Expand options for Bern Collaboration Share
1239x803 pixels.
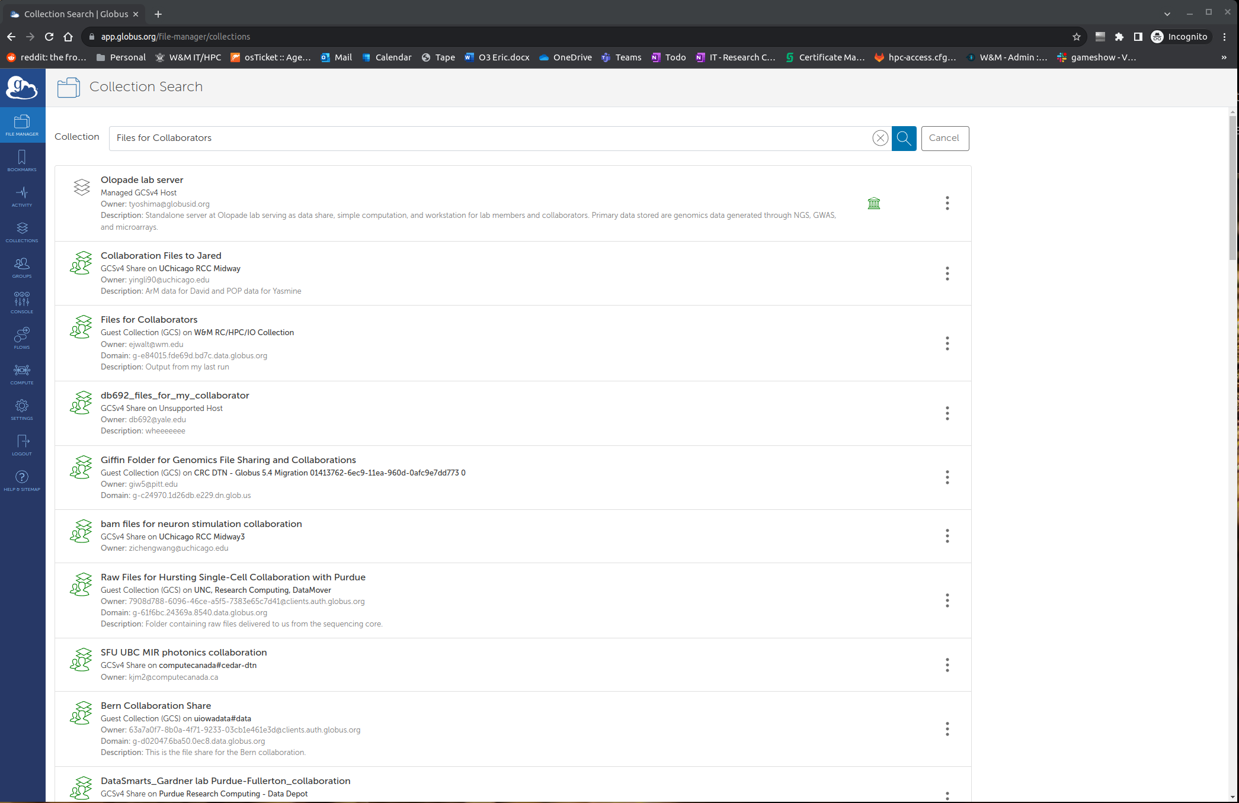tap(947, 729)
